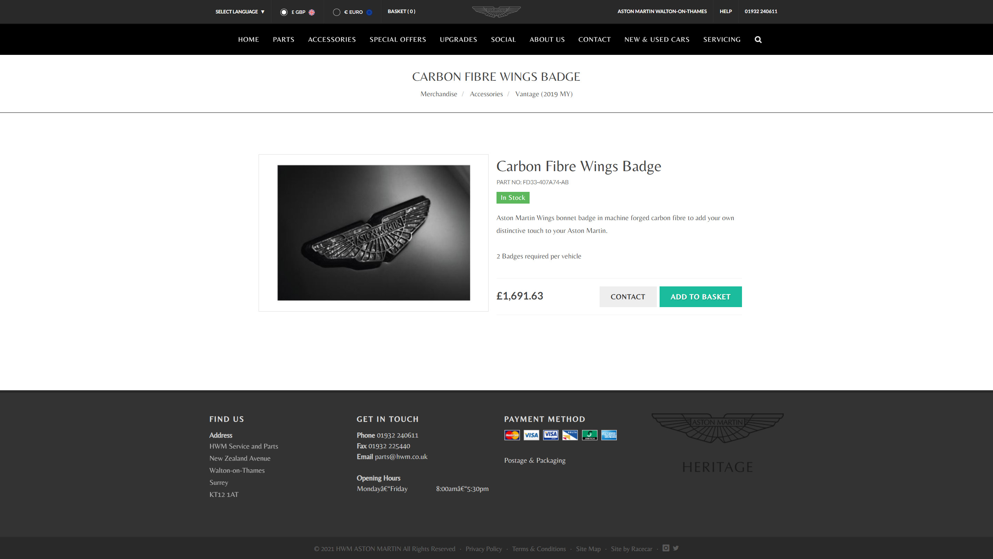Click the MasterCard payment icon
The height and width of the screenshot is (559, 993).
tap(512, 435)
